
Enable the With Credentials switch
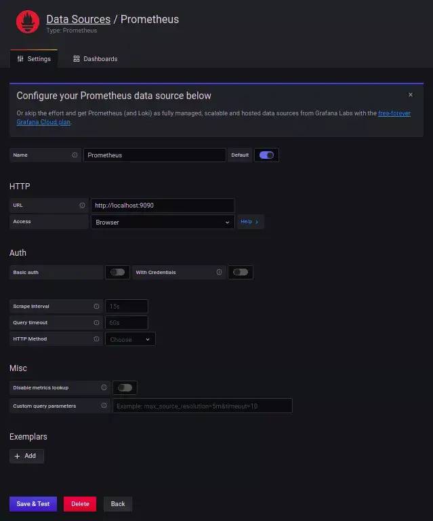pyautogui.click(x=241, y=273)
